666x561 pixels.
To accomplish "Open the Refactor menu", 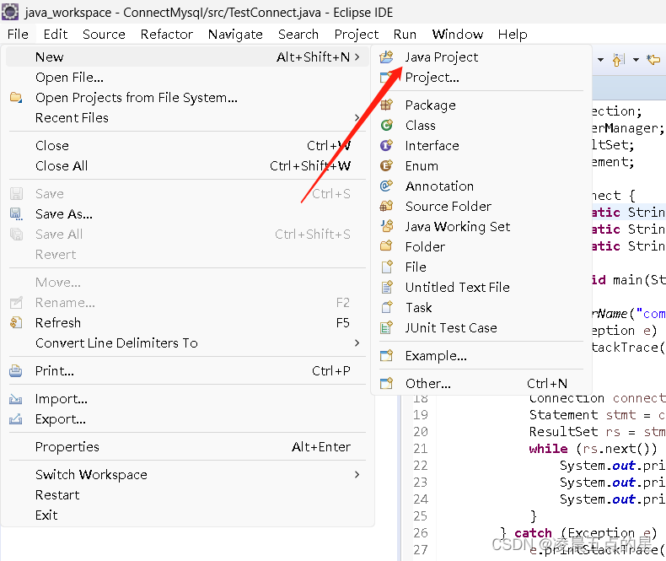I will 167,34.
